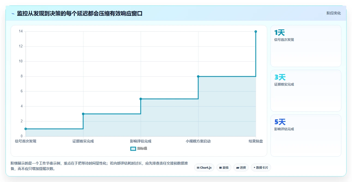Image resolution: width=352 pixels, height=182 pixels.
Task: Click the 影响评估完成 card caption
Action: click(x=284, y=129)
